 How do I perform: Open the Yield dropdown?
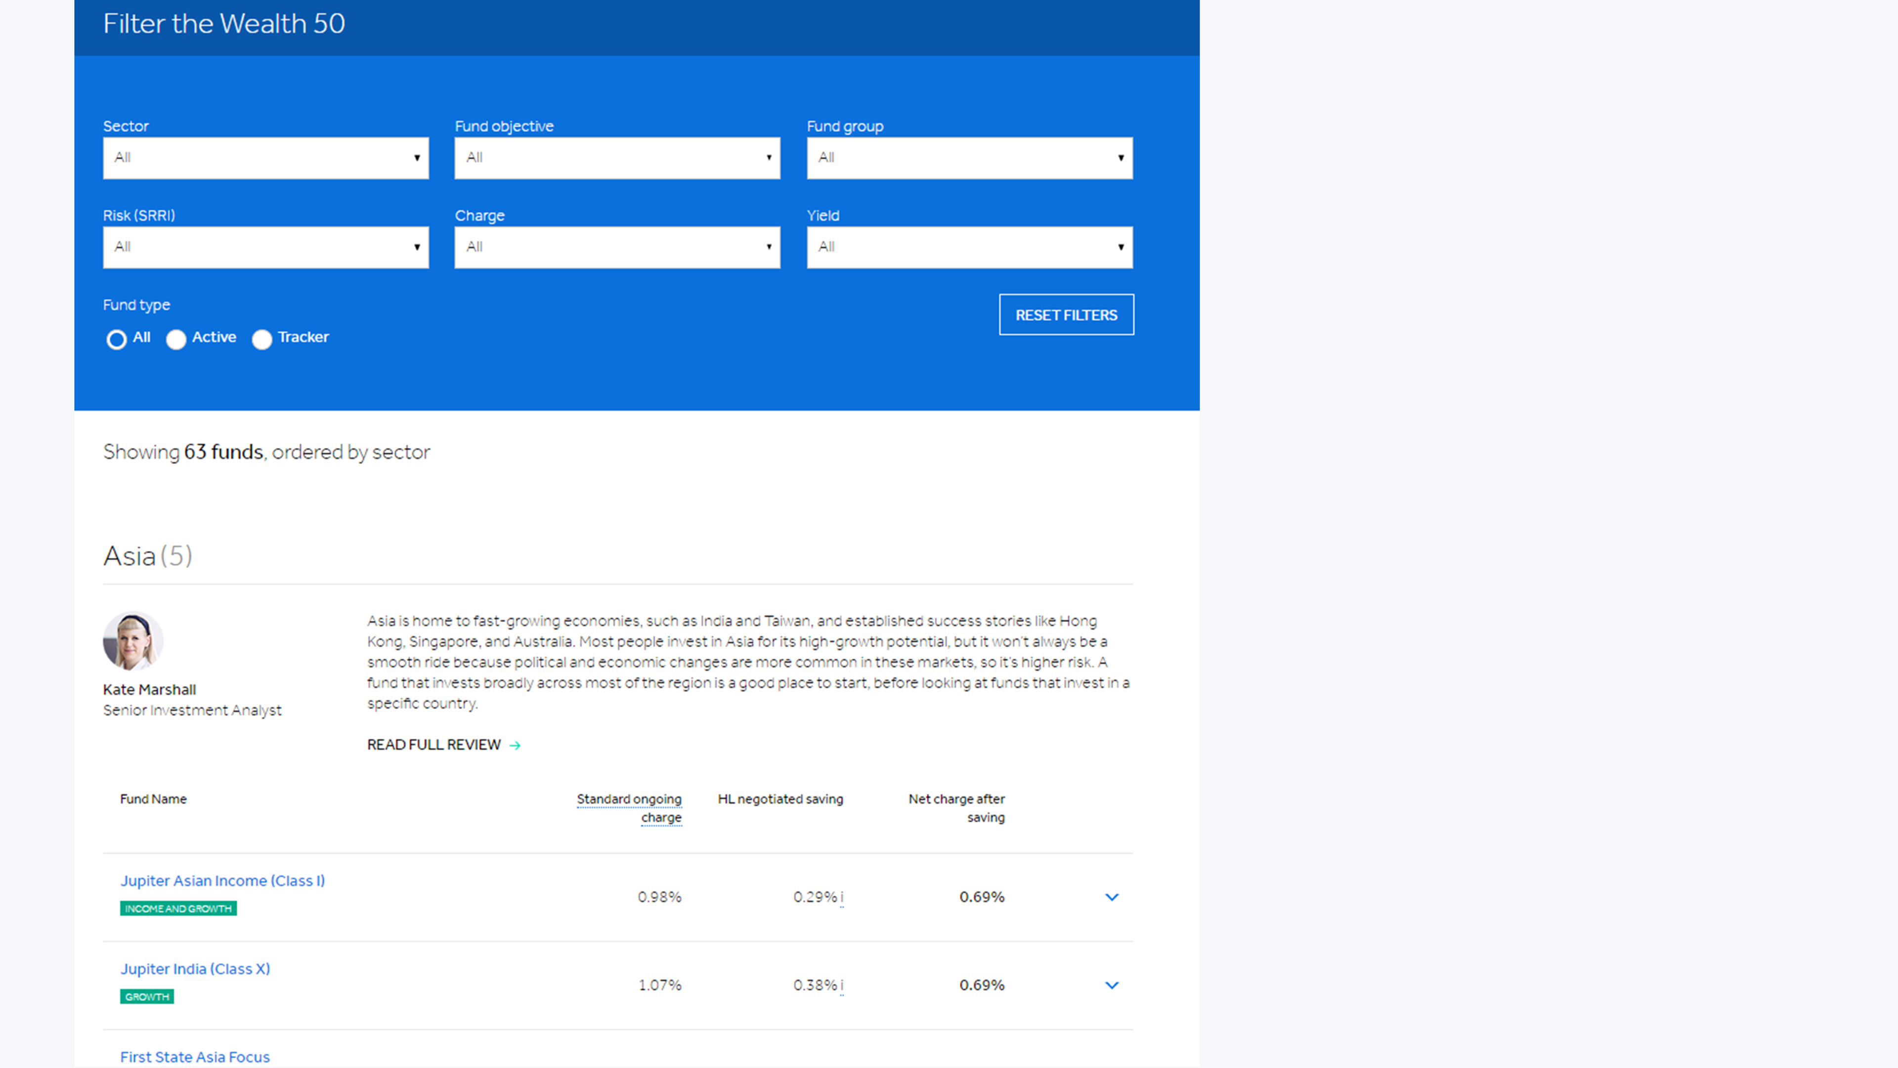tap(970, 247)
